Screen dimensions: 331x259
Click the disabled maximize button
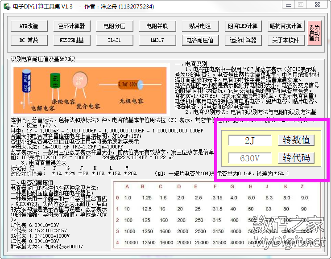click(301, 4)
